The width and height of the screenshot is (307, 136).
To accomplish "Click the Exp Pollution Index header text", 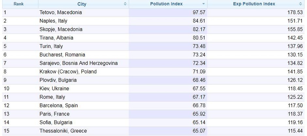I will tap(254, 4).
